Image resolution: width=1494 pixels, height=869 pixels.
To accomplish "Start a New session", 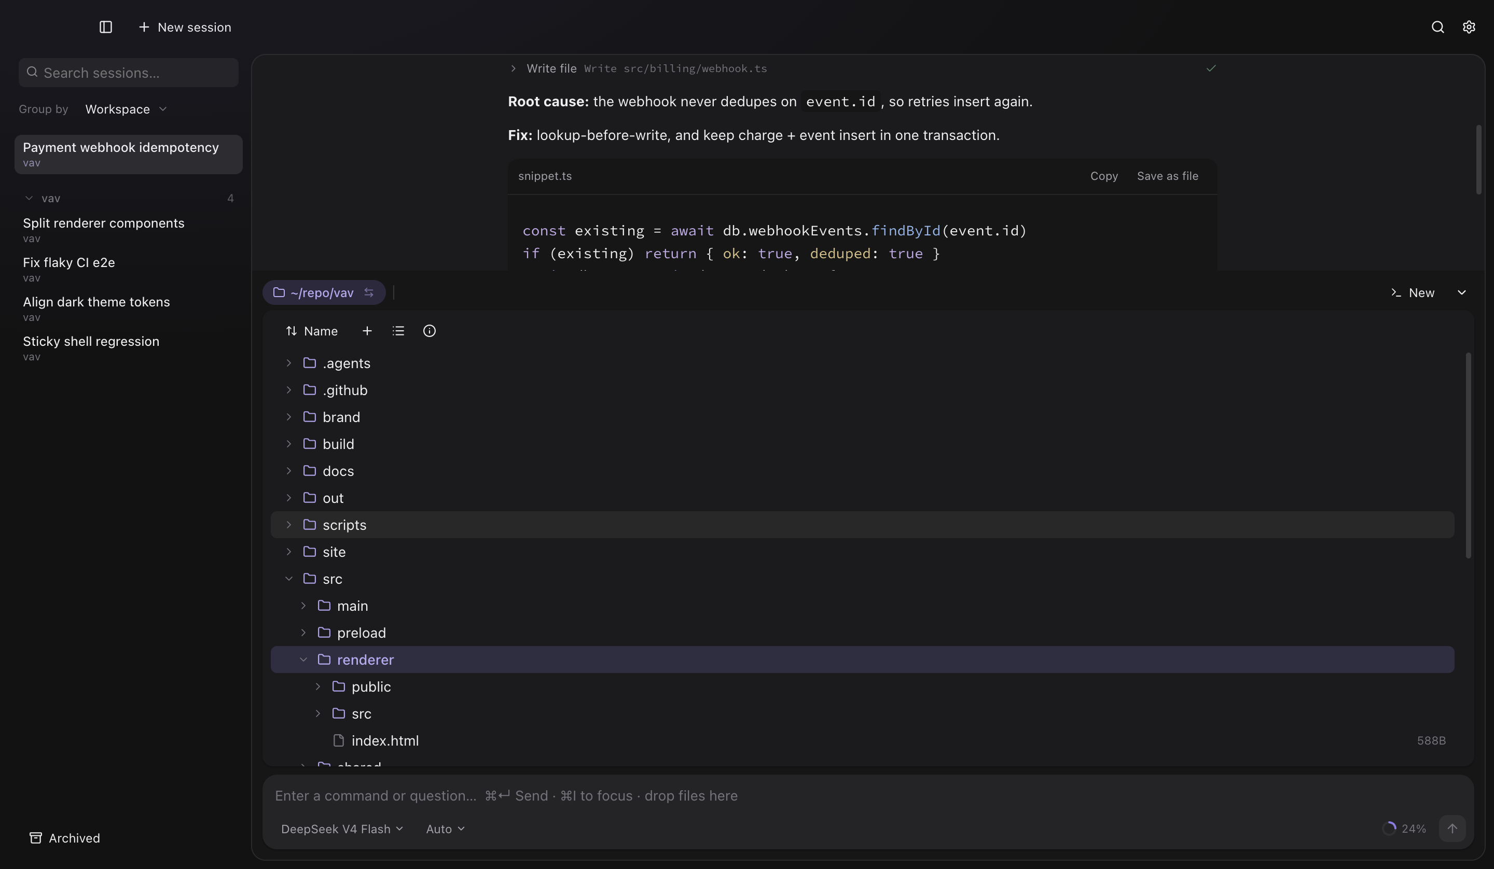I will (x=184, y=27).
